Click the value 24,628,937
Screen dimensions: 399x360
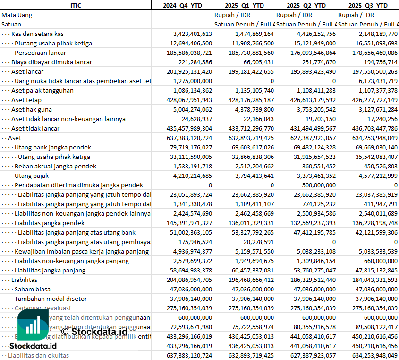[197, 119]
